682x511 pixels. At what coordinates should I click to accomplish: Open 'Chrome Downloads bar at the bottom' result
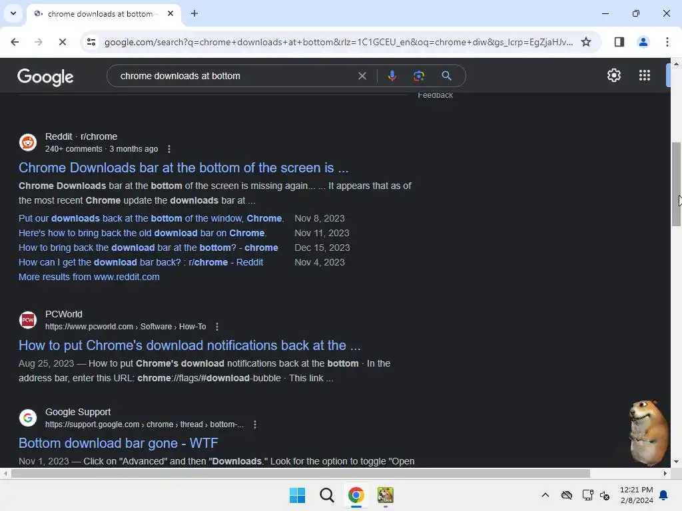coord(184,168)
